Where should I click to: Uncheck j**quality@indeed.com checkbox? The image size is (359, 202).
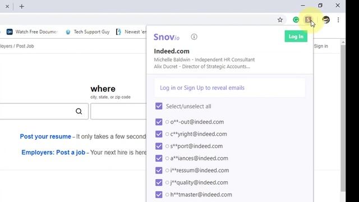tap(159, 182)
